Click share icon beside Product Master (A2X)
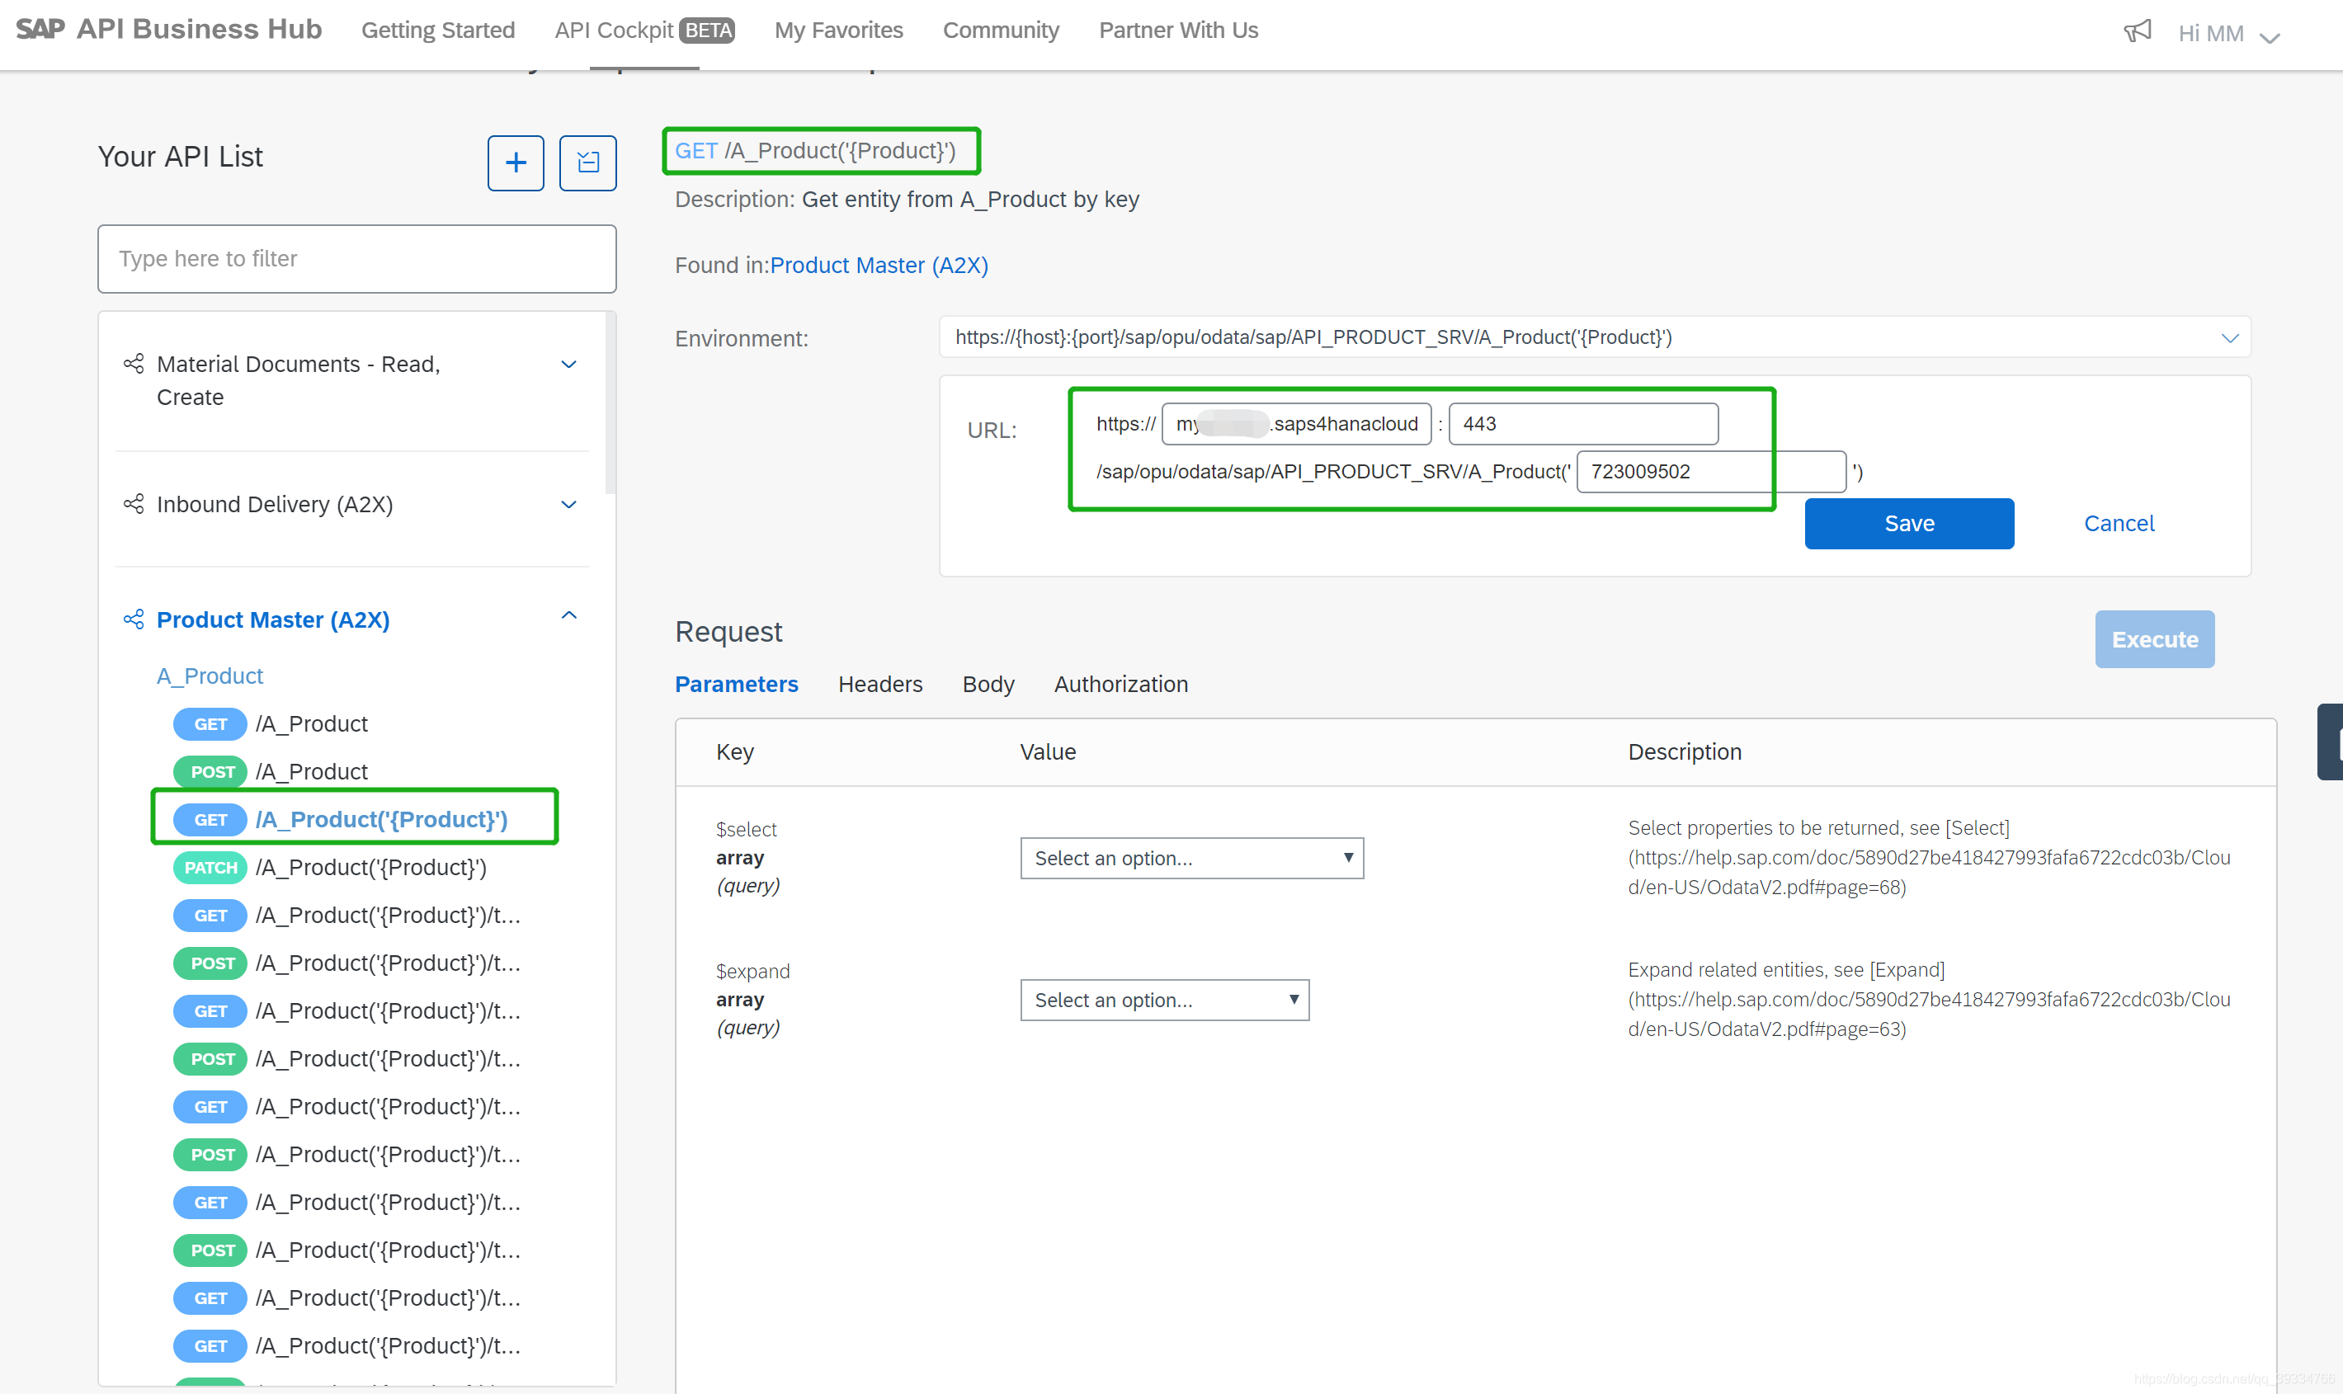Image resolution: width=2343 pixels, height=1394 pixels. (x=134, y=620)
